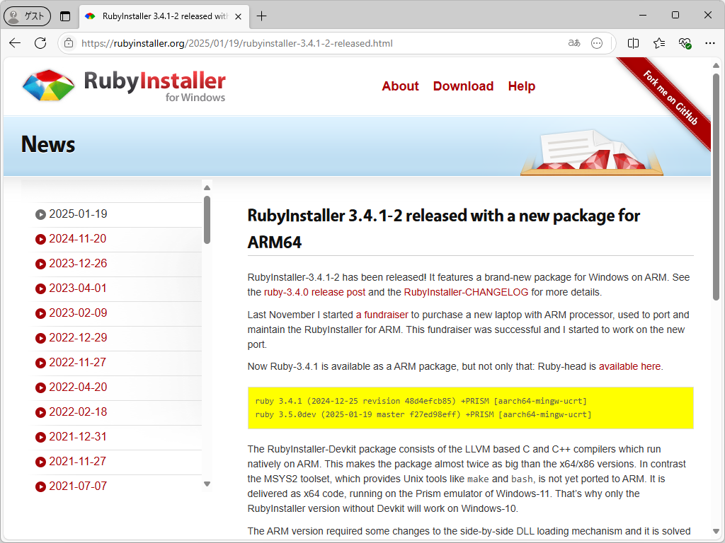Click the arrow icon beside 2021-07-07
The height and width of the screenshot is (543, 725).
point(40,486)
